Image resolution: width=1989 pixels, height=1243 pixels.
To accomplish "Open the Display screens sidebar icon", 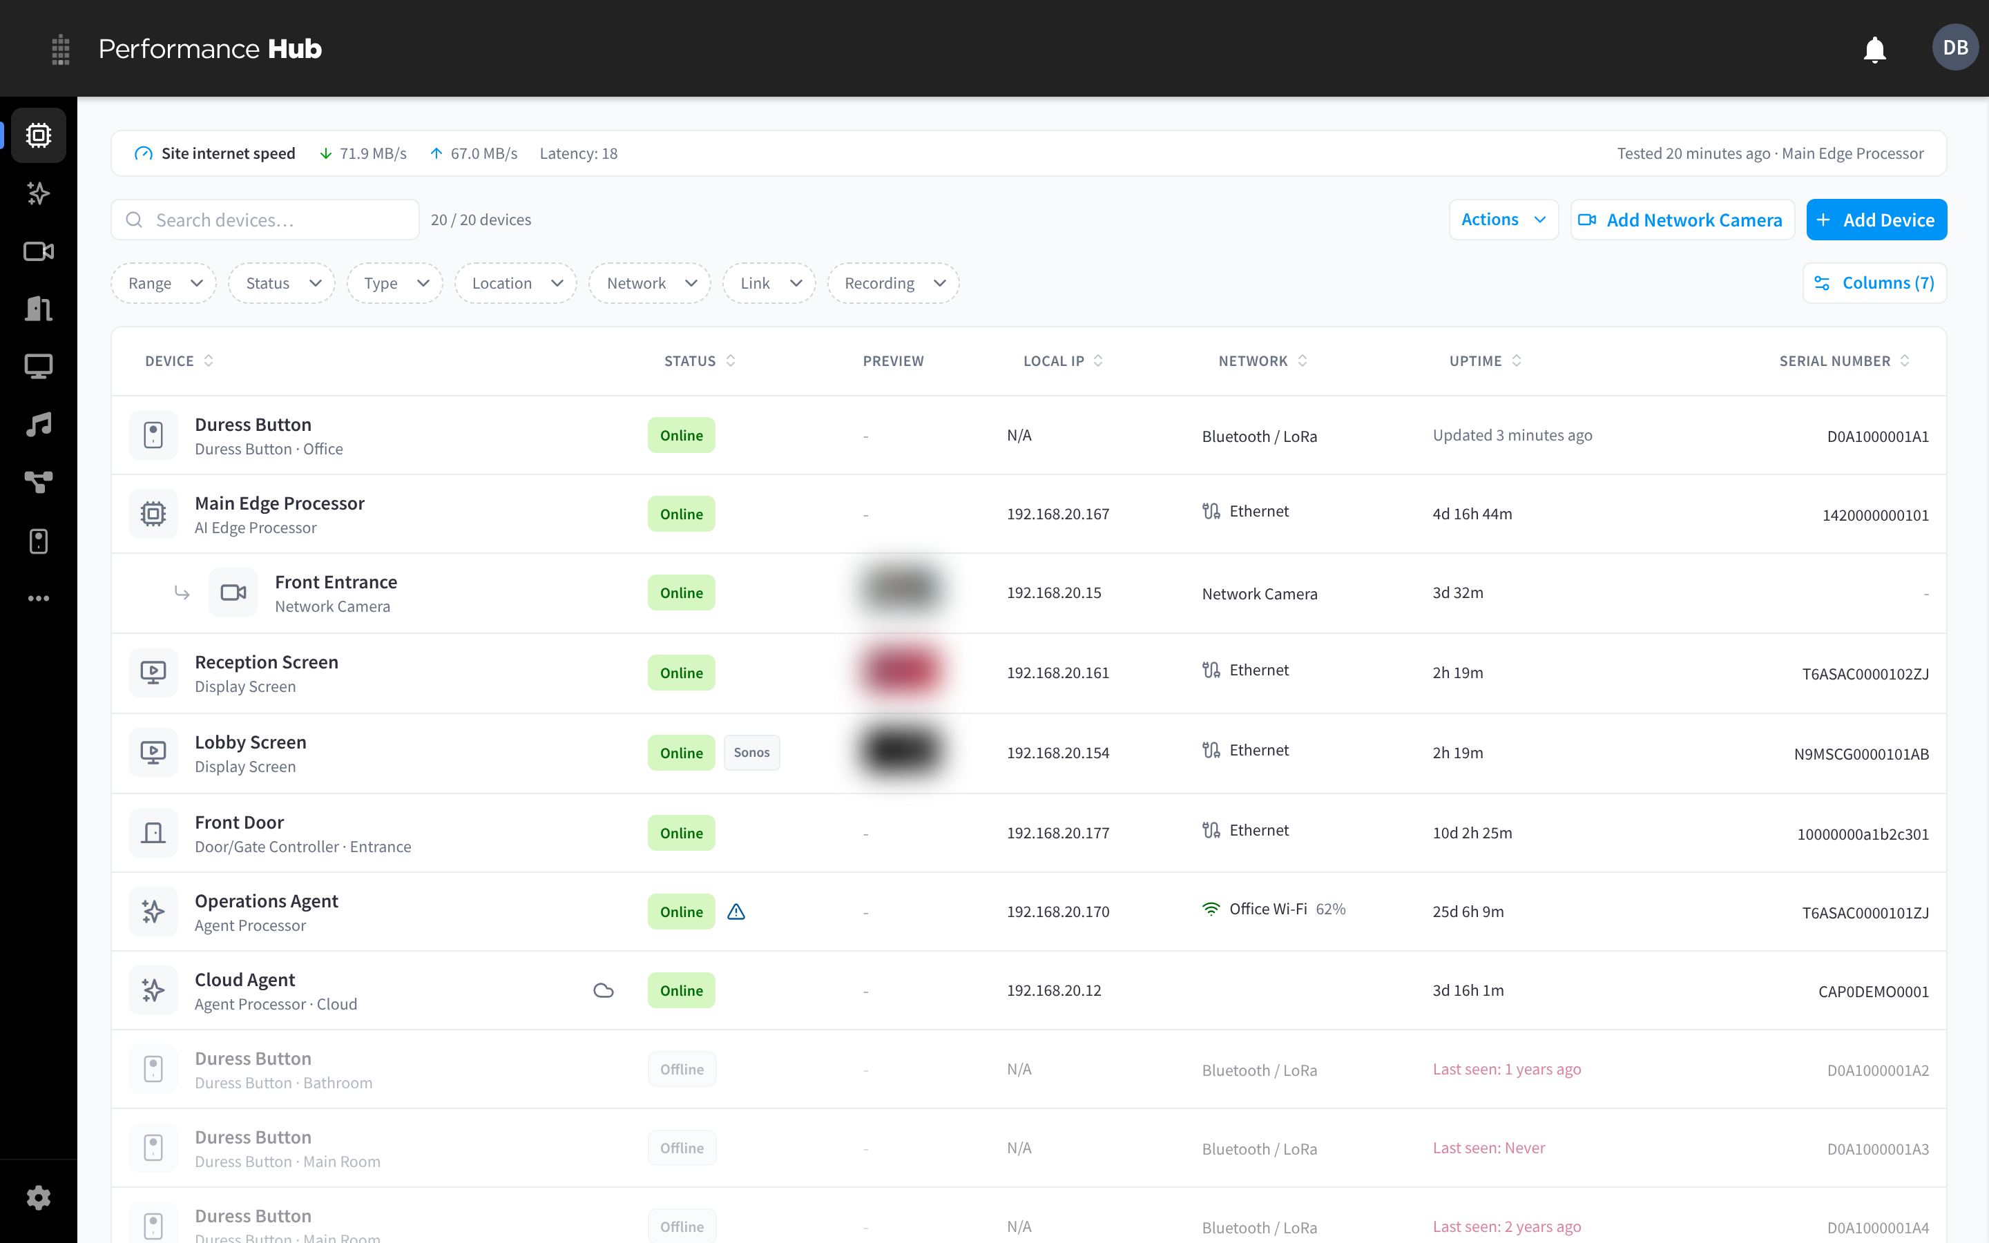I will pos(39,367).
